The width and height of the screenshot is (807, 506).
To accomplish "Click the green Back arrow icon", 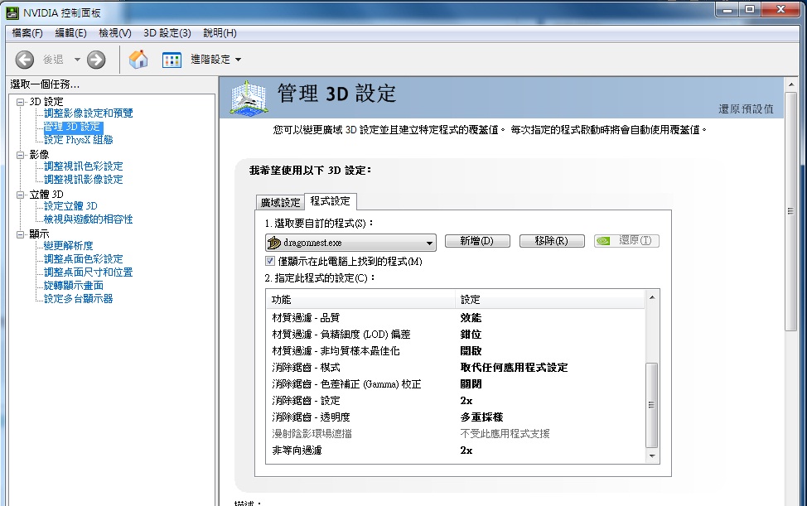I will tap(25, 60).
